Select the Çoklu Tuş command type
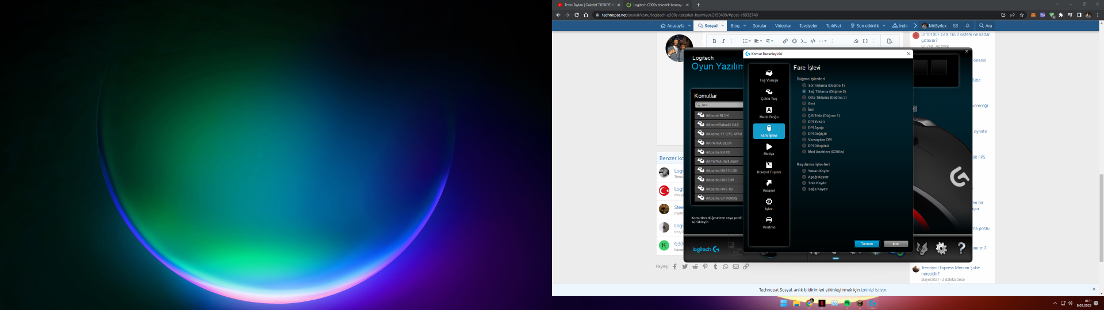 (769, 94)
